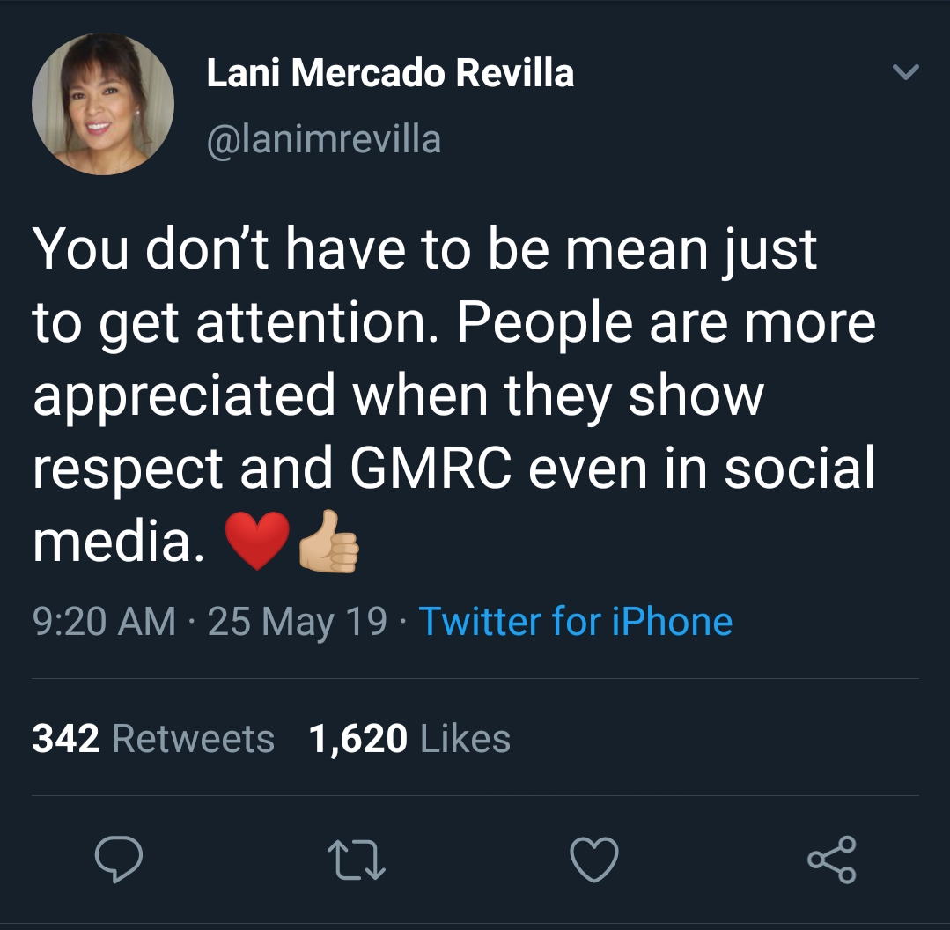Click the 9:20 AM timestamp
The height and width of the screenshot is (930, 950).
[x=104, y=621]
